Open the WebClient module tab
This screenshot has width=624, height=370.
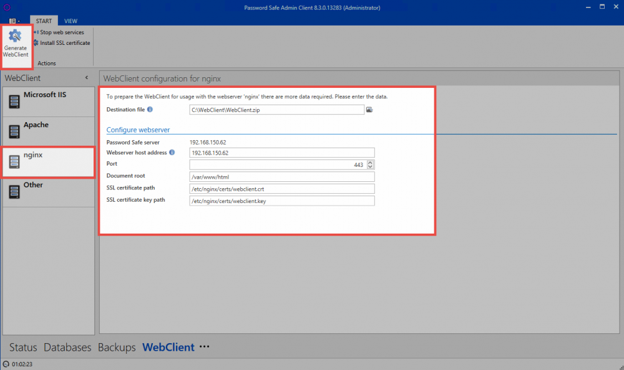point(168,348)
